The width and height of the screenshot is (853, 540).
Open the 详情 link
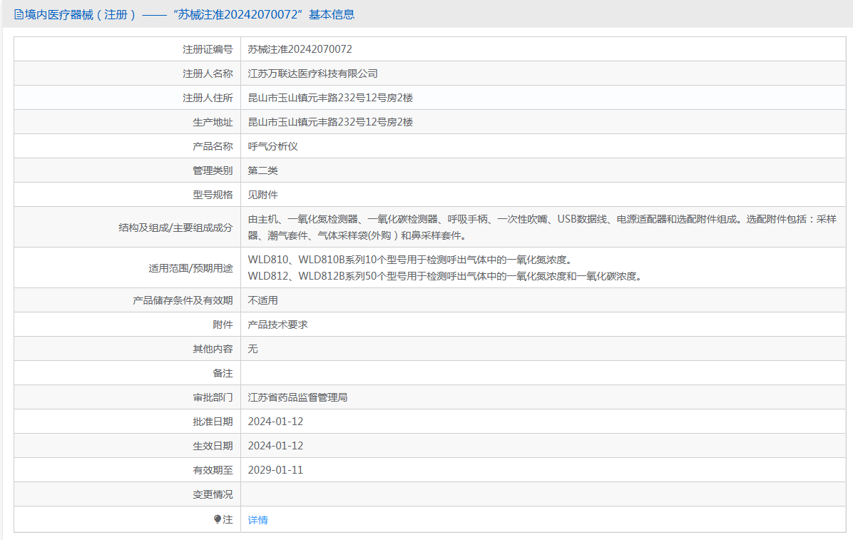258,520
